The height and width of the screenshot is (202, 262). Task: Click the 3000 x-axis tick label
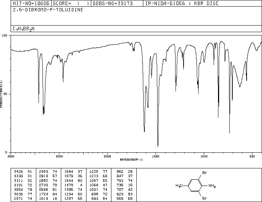[x=59, y=156]
